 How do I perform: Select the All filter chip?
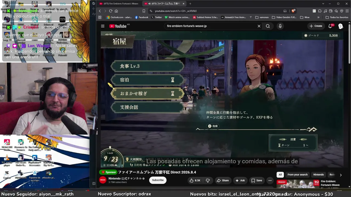pyautogui.click(x=280, y=175)
